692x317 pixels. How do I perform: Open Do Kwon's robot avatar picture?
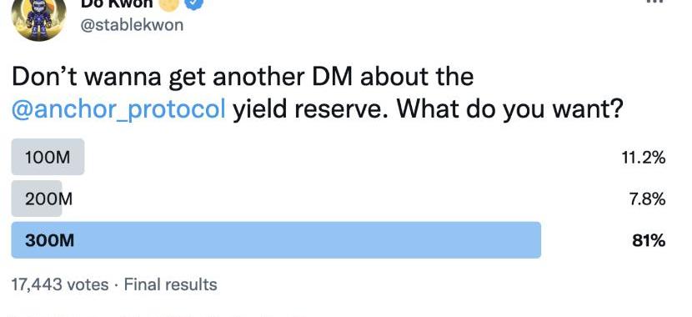point(39,17)
